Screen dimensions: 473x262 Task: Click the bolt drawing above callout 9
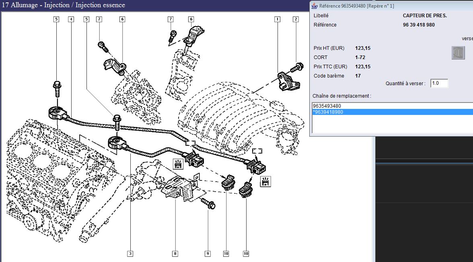[208, 204]
